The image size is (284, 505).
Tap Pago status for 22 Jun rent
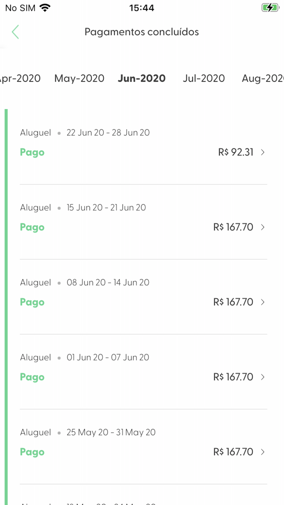(32, 153)
